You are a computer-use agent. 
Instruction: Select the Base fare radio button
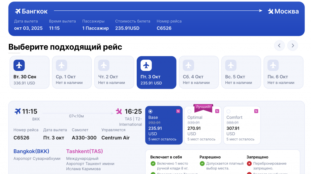[x=150, y=111]
